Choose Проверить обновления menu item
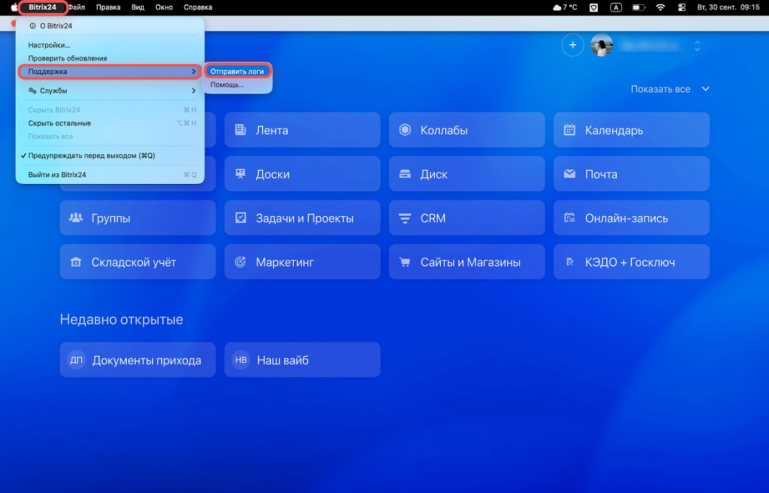This screenshot has width=769, height=493. 67,59
